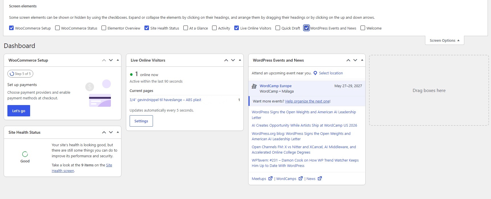Click the payments illustration graphic
The image size is (491, 199).
pos(99,93)
